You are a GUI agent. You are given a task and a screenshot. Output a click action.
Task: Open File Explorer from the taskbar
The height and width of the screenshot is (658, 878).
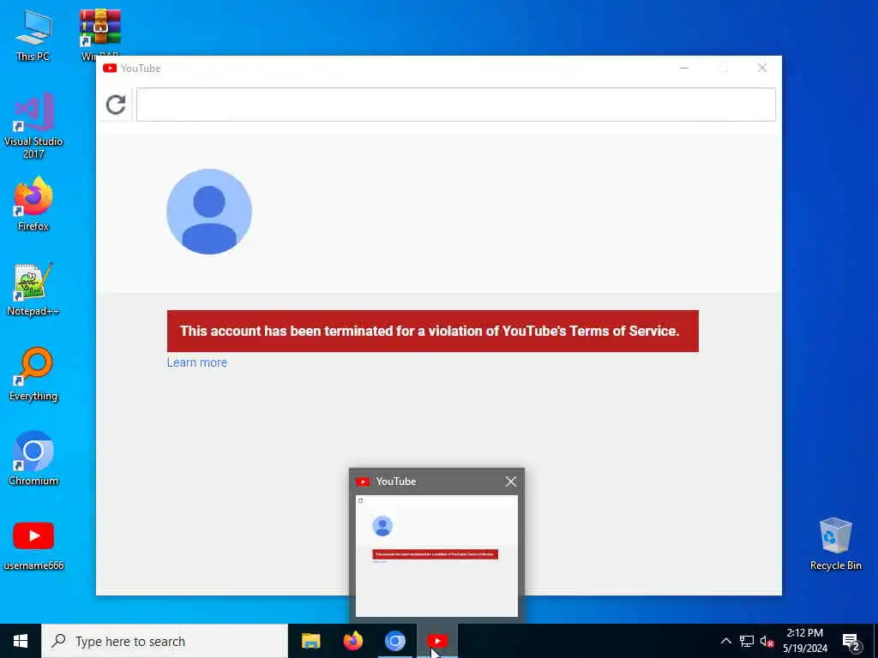310,641
